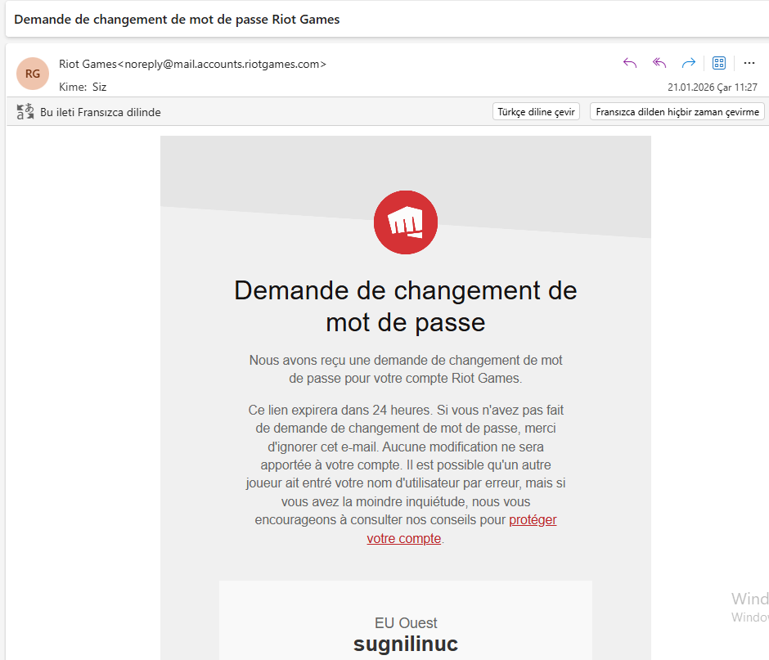Screen dimensions: 769x660
Task: Click the Reply All arrow icon
Action: [x=659, y=63]
